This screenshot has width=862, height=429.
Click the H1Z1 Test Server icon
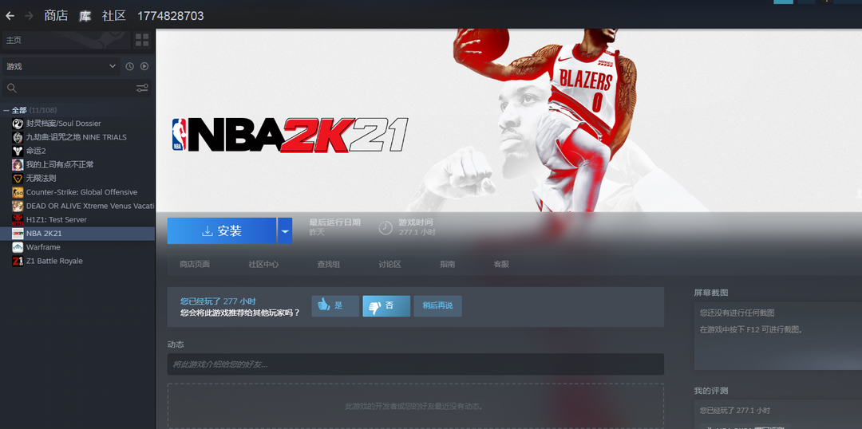18,220
